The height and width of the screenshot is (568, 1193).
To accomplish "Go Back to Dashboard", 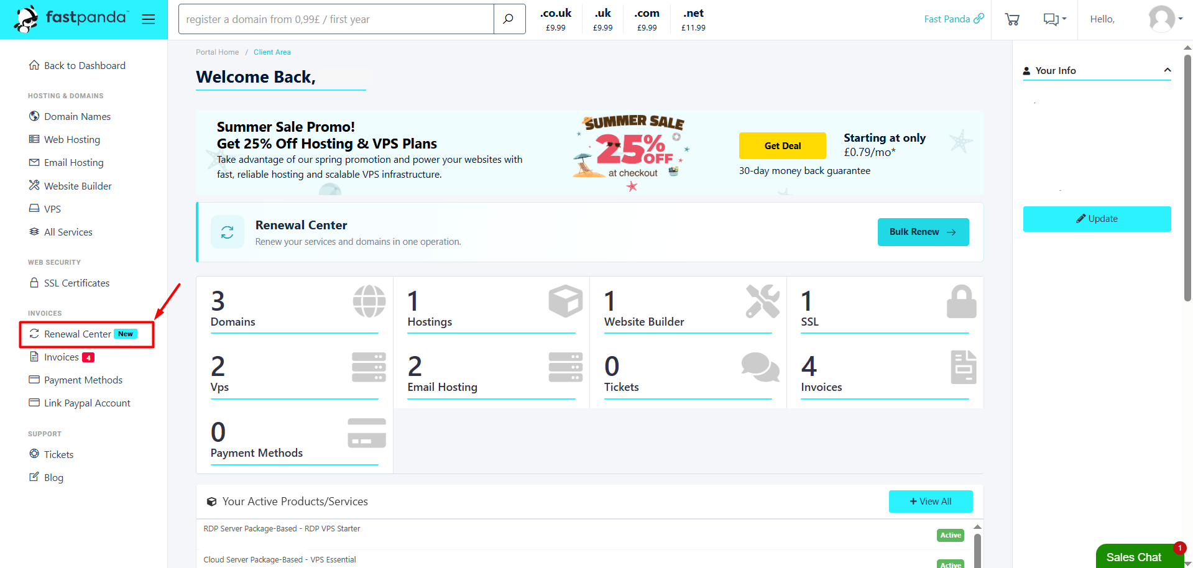I will pos(77,66).
